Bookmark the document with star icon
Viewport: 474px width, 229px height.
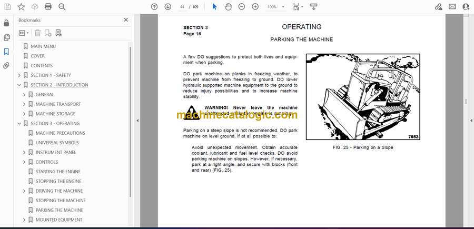[21, 7]
